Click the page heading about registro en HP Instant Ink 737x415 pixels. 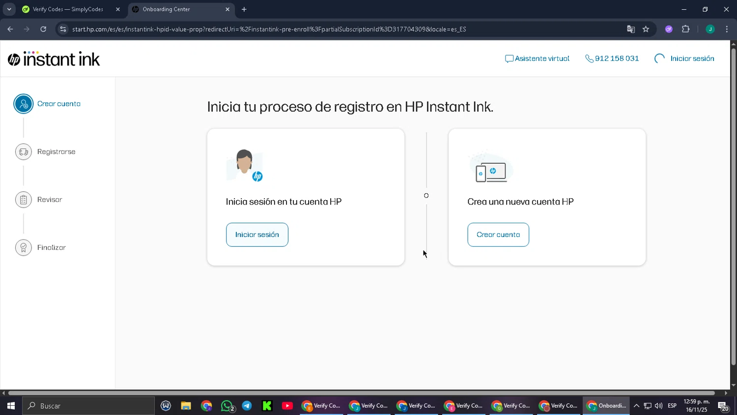click(x=350, y=107)
